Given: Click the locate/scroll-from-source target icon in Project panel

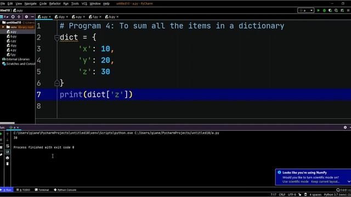Looking at the screenshot, I should point(13,17).
